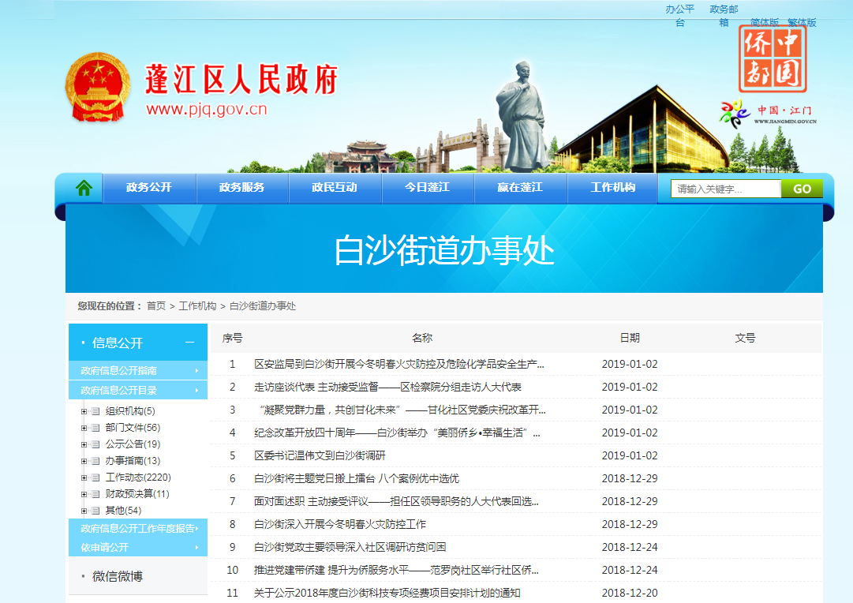Expand the 公示公告 tree node
The width and height of the screenshot is (853, 603).
[84, 444]
